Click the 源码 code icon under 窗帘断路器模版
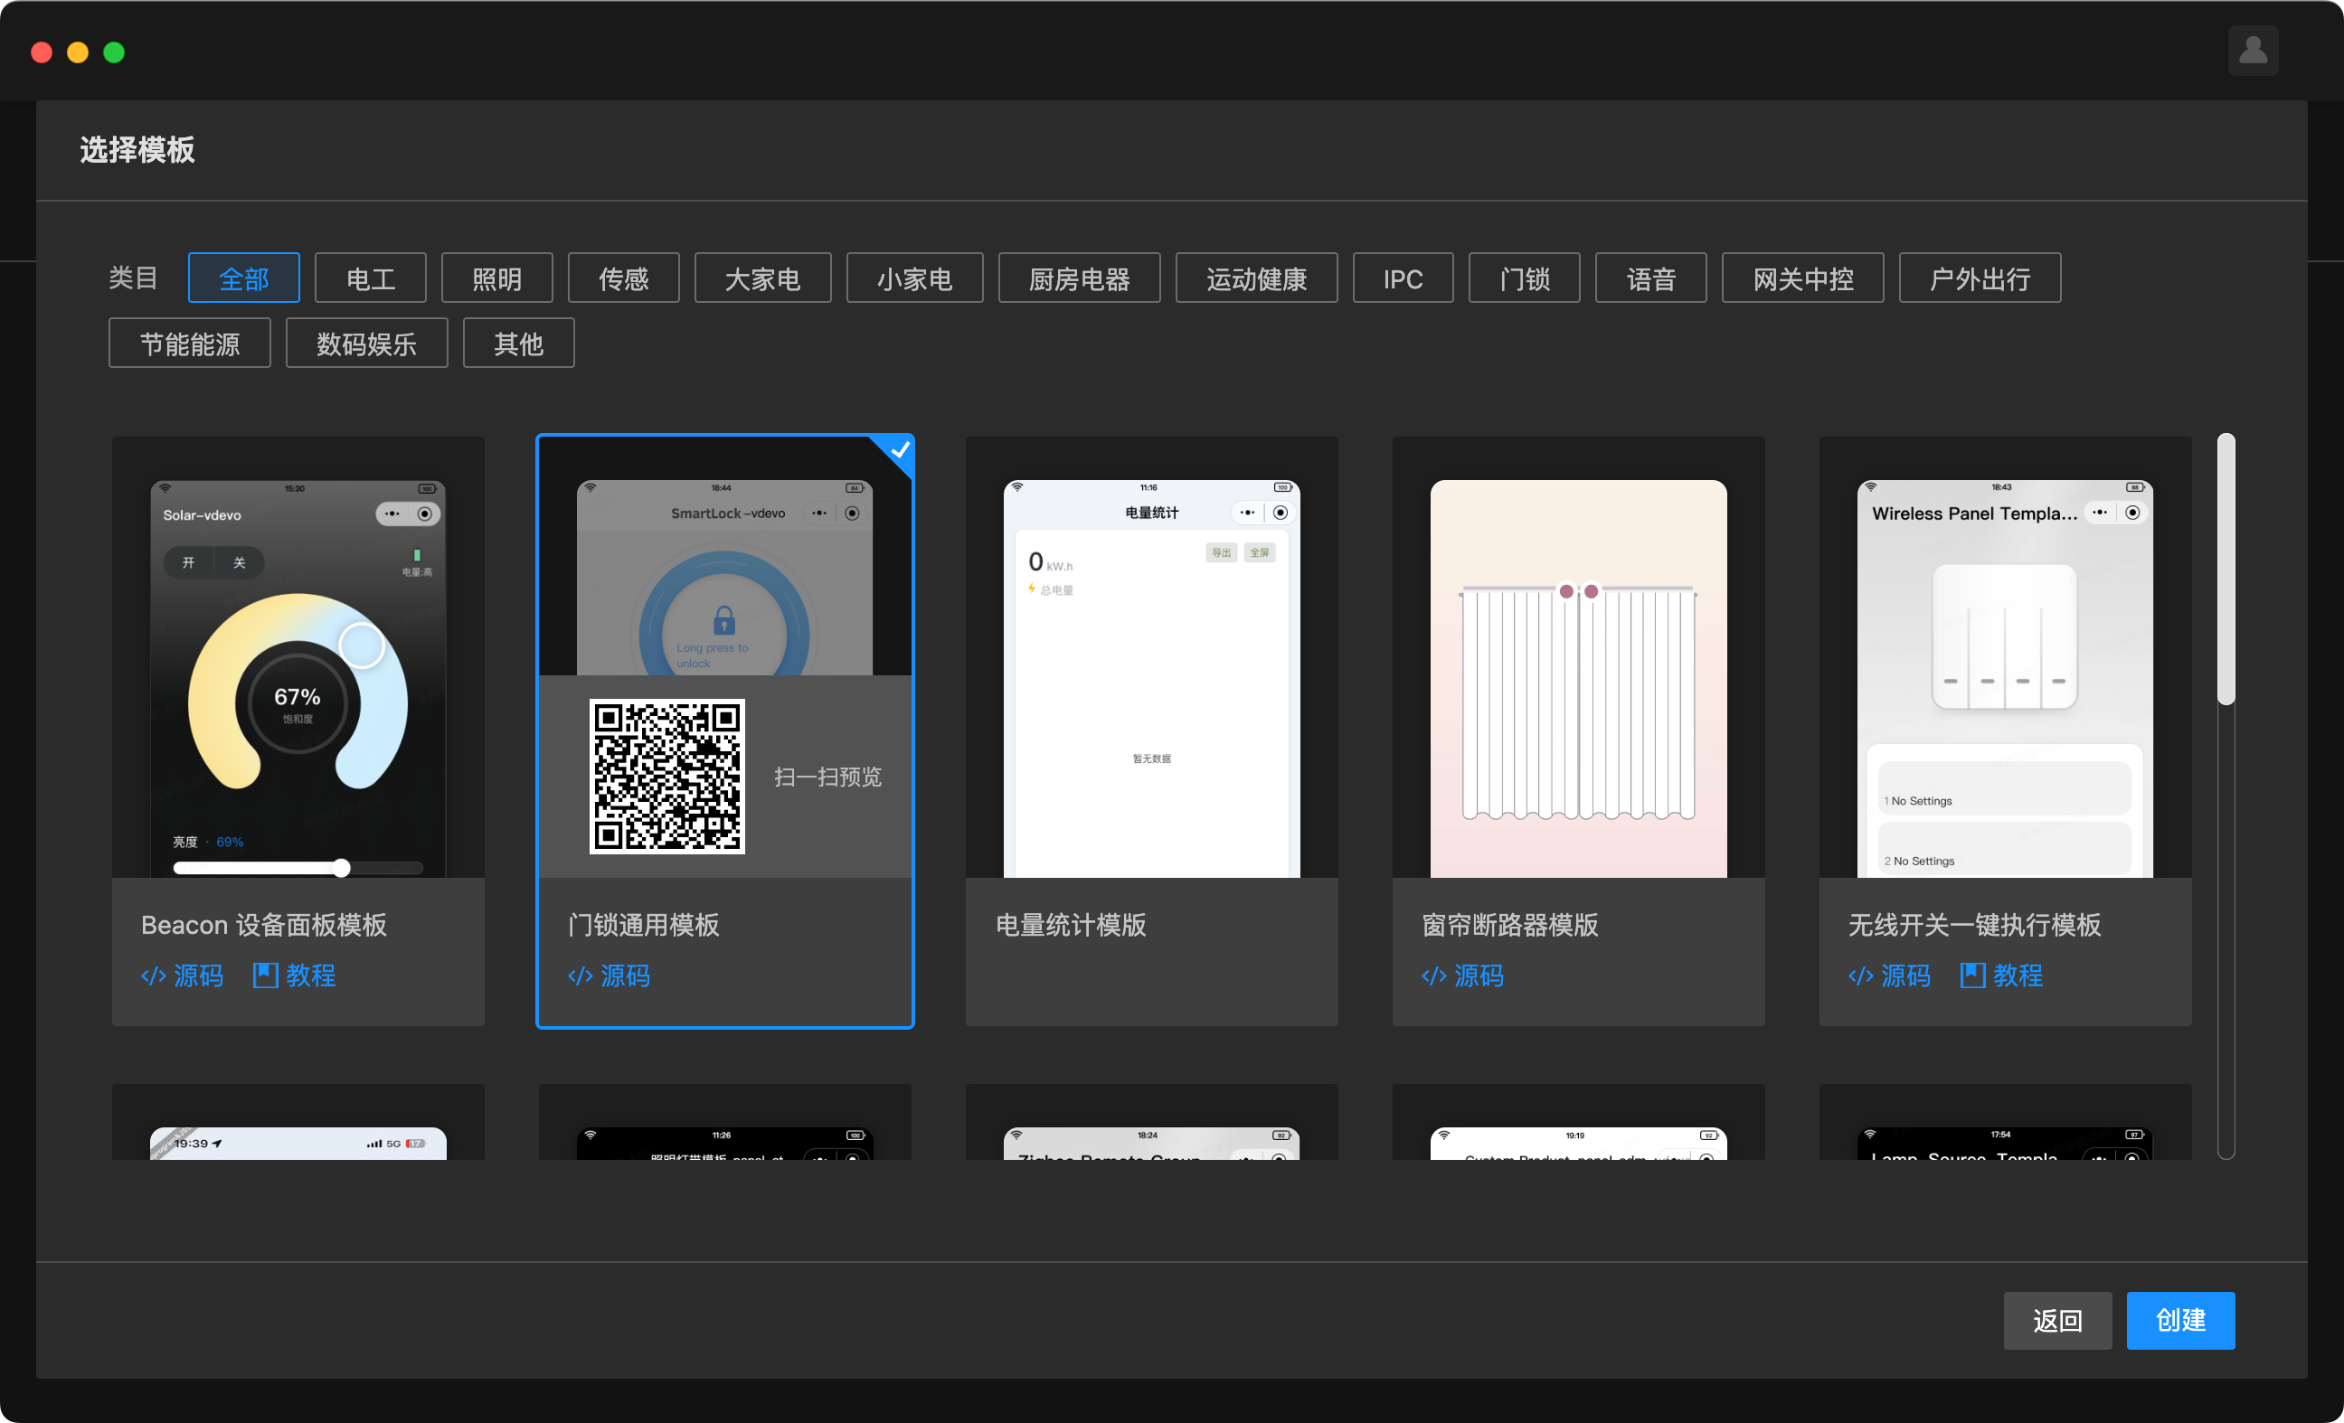This screenshot has width=2344, height=1423. [1433, 975]
